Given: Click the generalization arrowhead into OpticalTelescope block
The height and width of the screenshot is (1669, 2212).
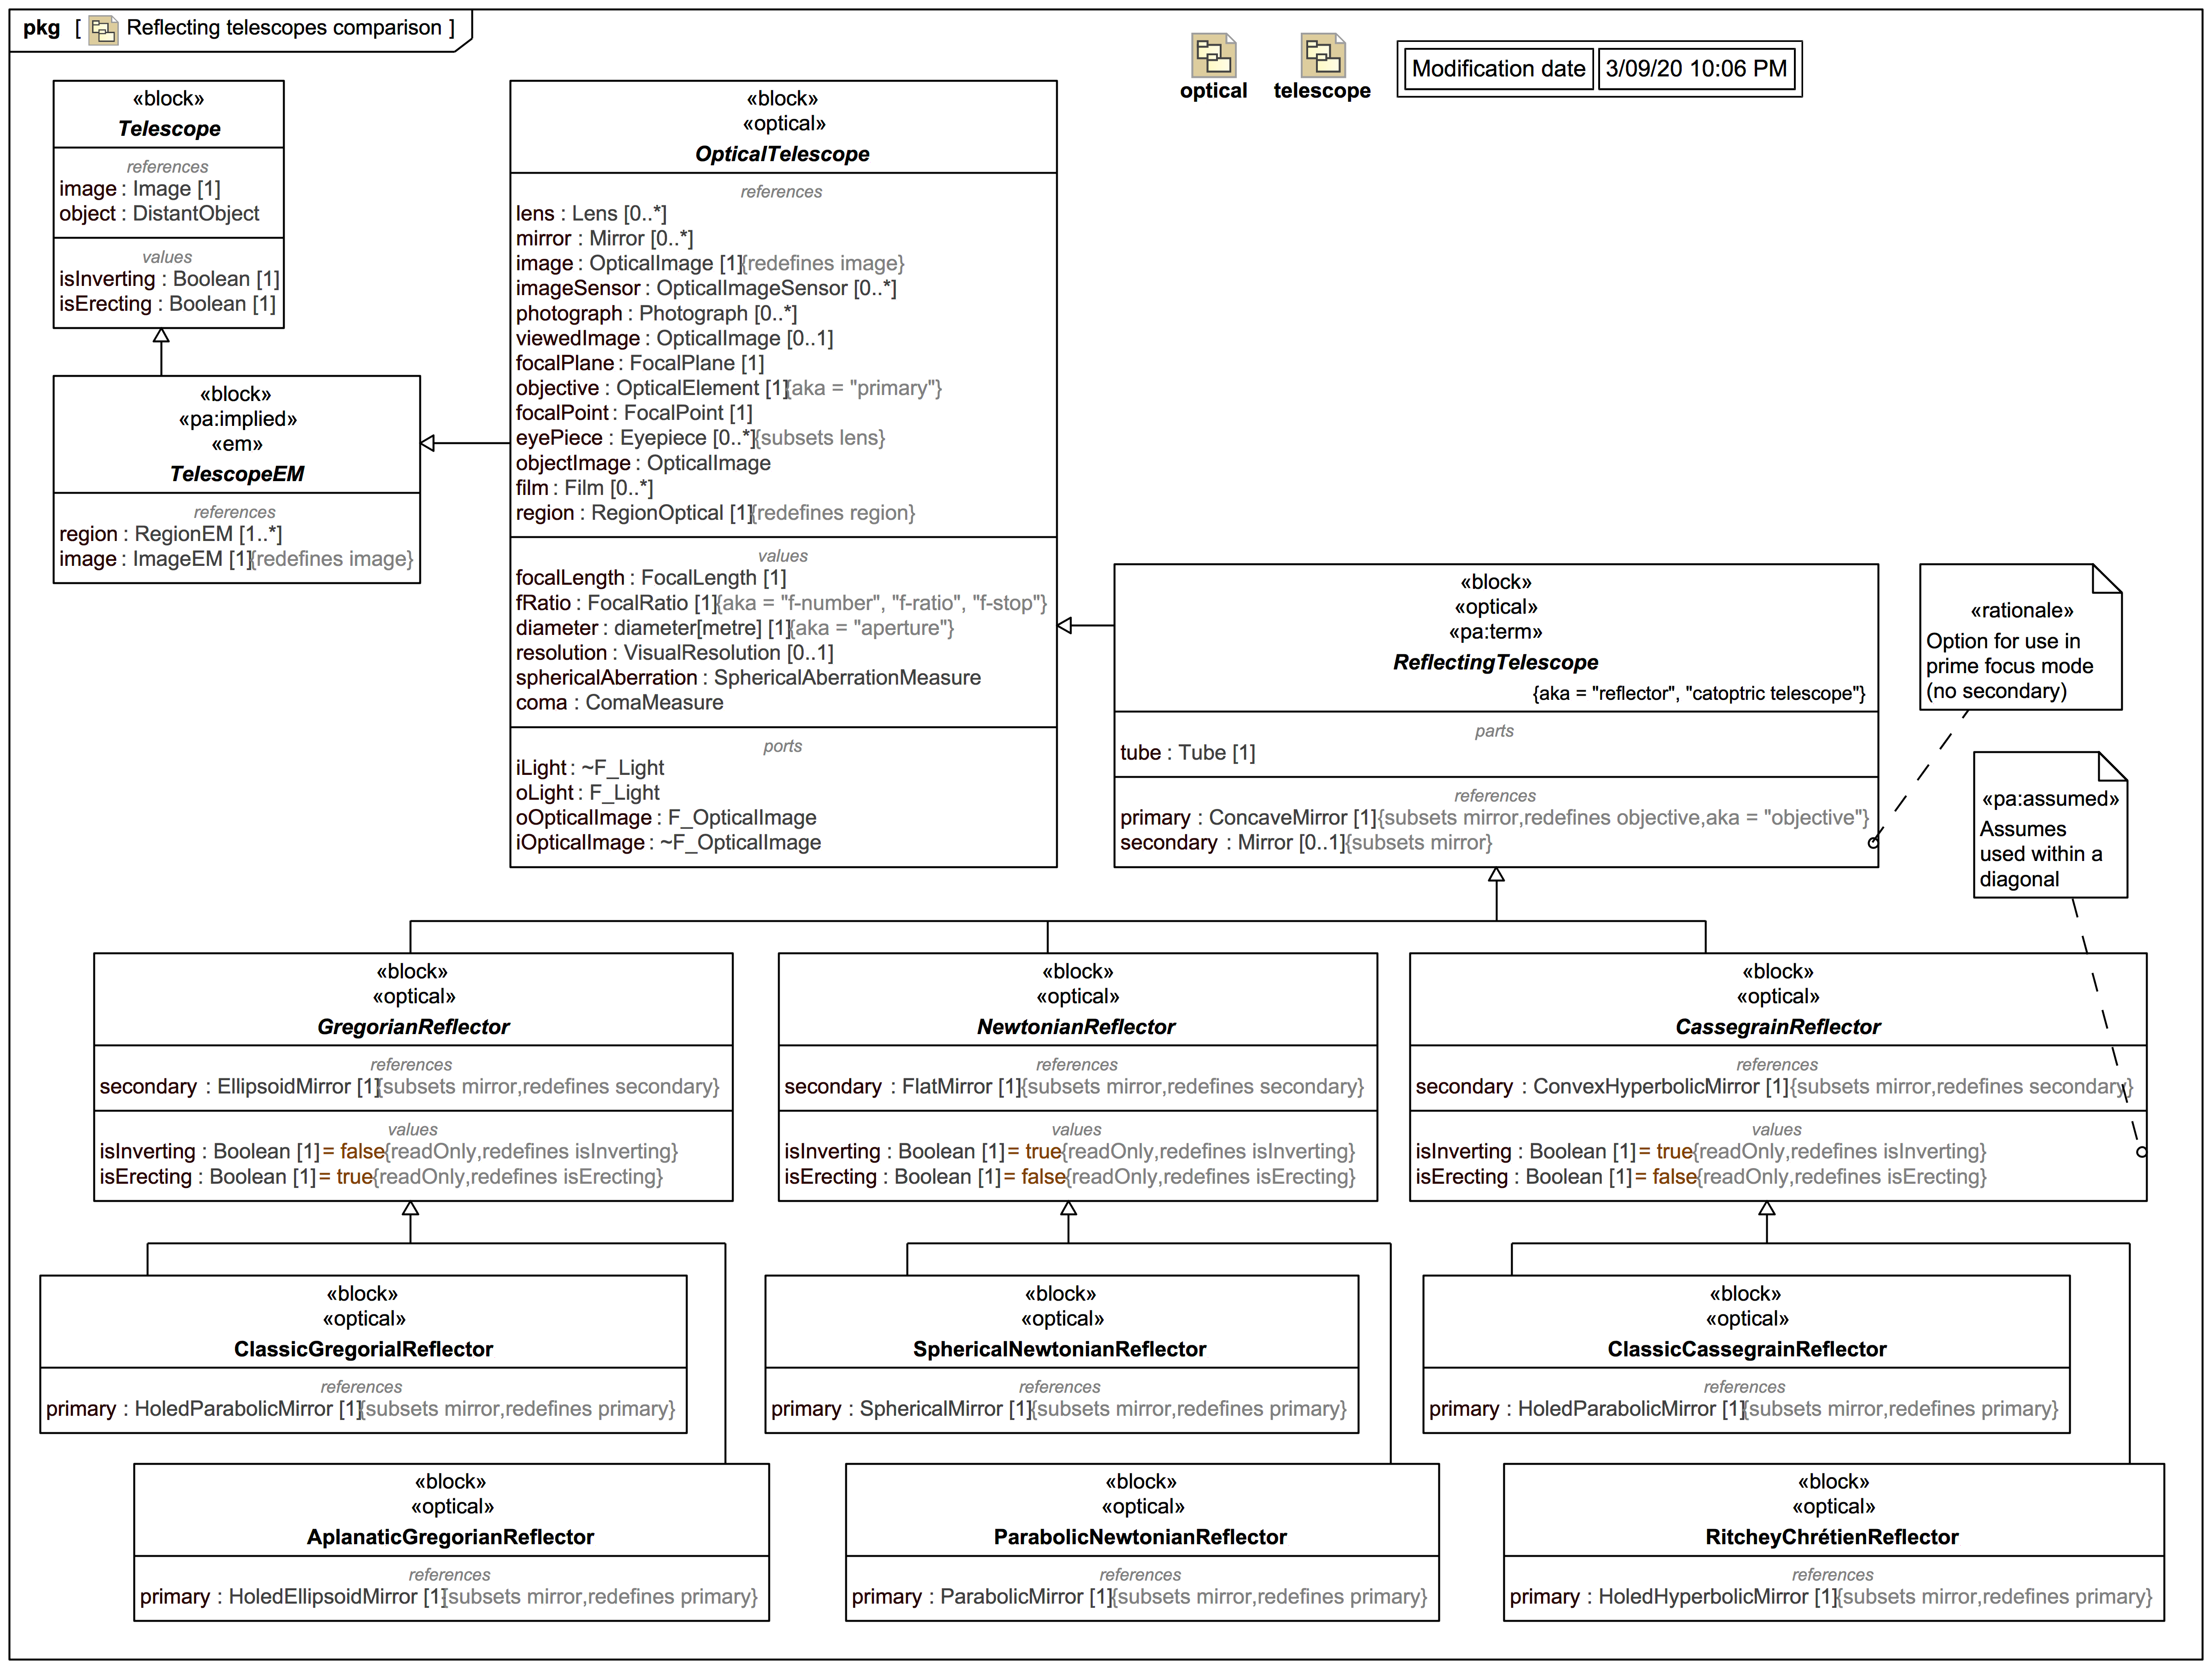Looking at the screenshot, I should point(1065,626).
